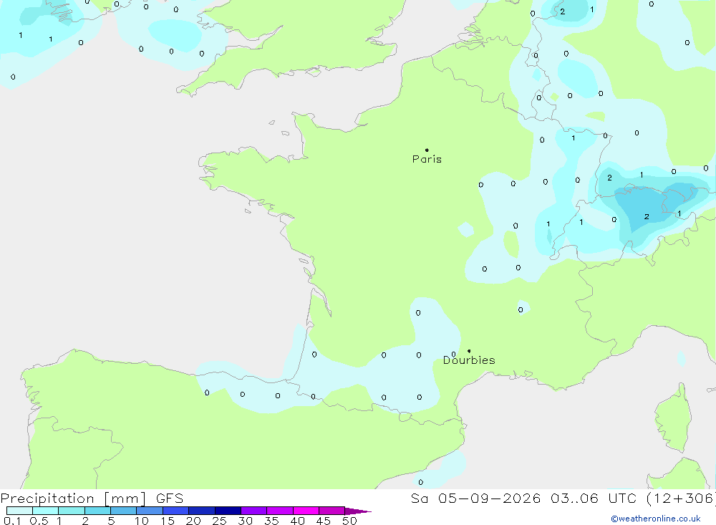This screenshot has width=716, height=525.
Task: Select the 25–30 mm dark navy swatch
Action: coord(228,511)
